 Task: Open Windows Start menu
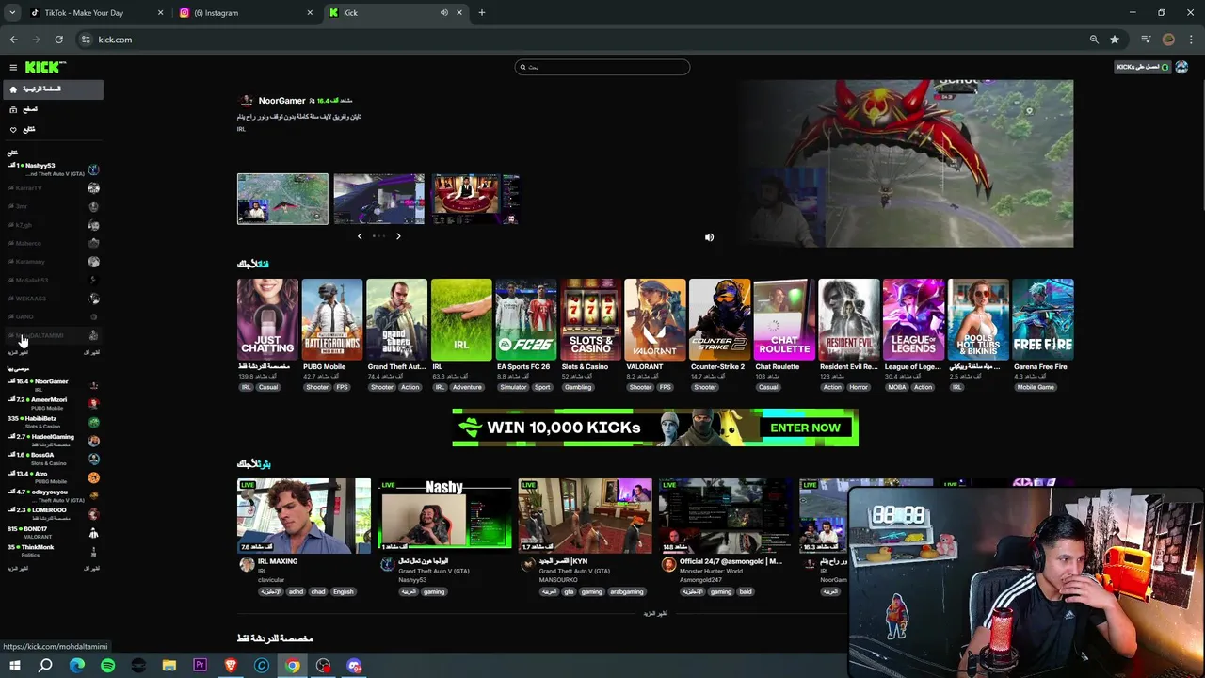(14, 666)
